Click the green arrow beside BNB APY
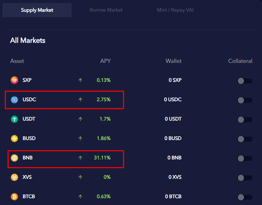The height and width of the screenshot is (205, 262). point(80,158)
